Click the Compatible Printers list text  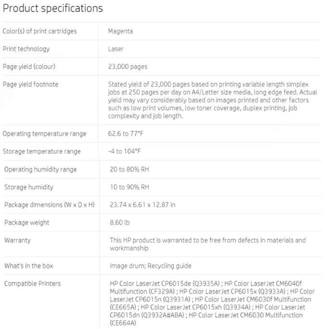tap(212, 303)
